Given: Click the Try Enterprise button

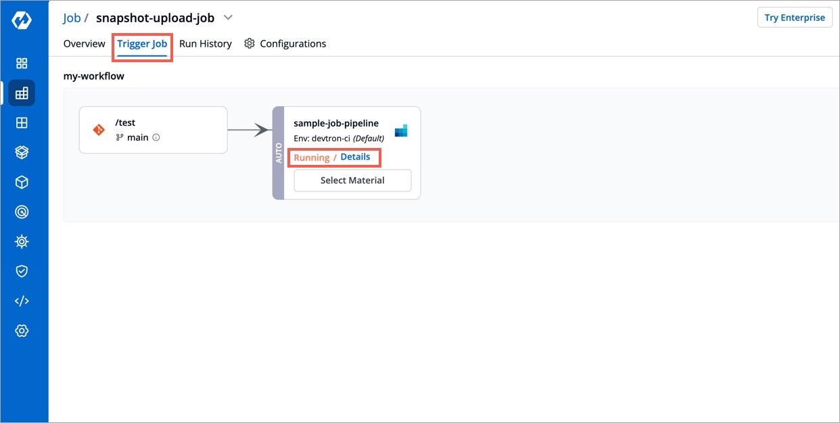Looking at the screenshot, I should [794, 18].
